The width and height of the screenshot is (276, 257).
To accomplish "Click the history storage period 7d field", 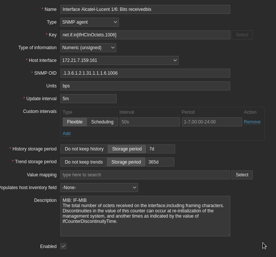I will pyautogui.click(x=161, y=149).
